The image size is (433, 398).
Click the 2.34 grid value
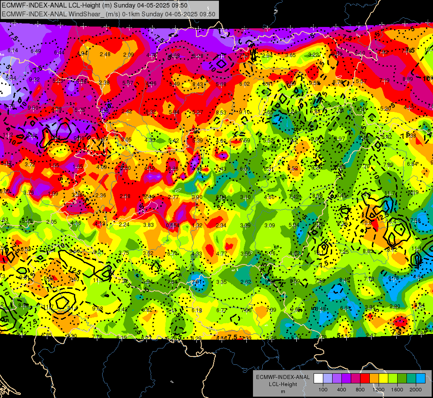[x=221, y=226]
